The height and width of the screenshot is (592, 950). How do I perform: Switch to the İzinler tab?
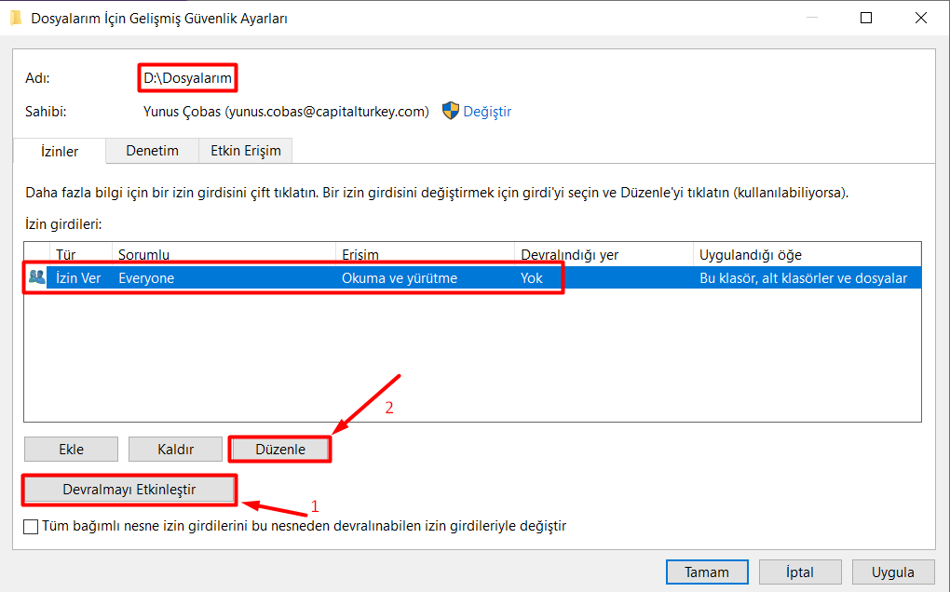(x=60, y=151)
